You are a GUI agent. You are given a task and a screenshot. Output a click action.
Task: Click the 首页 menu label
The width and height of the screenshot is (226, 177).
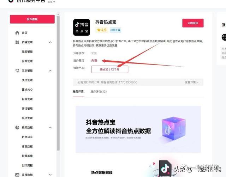pyautogui.click(x=25, y=33)
